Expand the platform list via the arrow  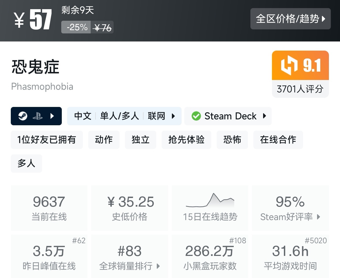52,116
